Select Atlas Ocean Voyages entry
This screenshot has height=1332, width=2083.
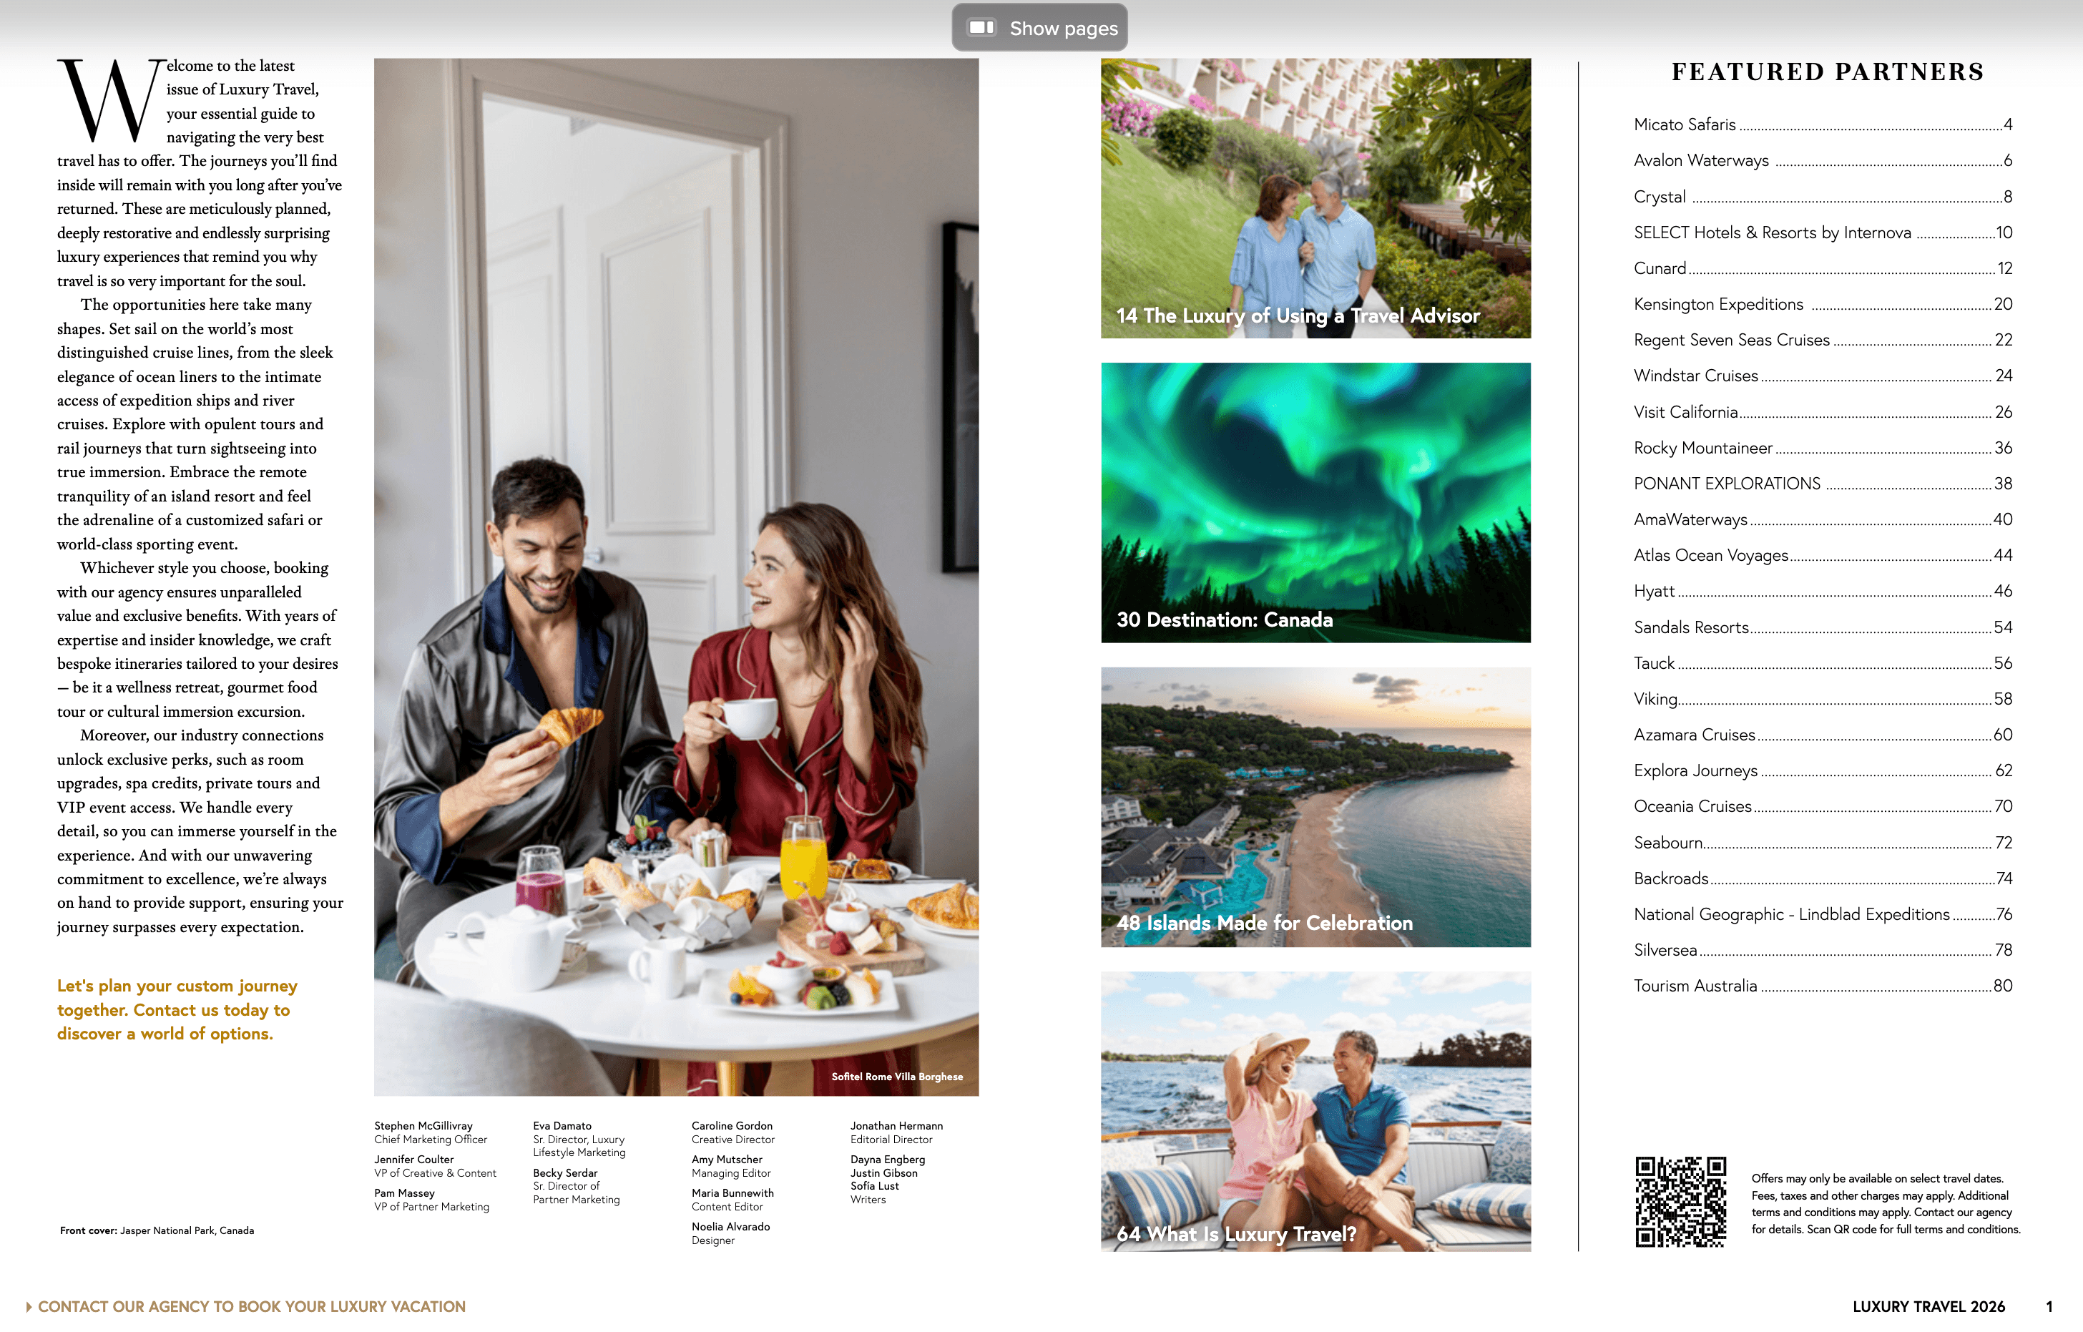coord(1823,555)
